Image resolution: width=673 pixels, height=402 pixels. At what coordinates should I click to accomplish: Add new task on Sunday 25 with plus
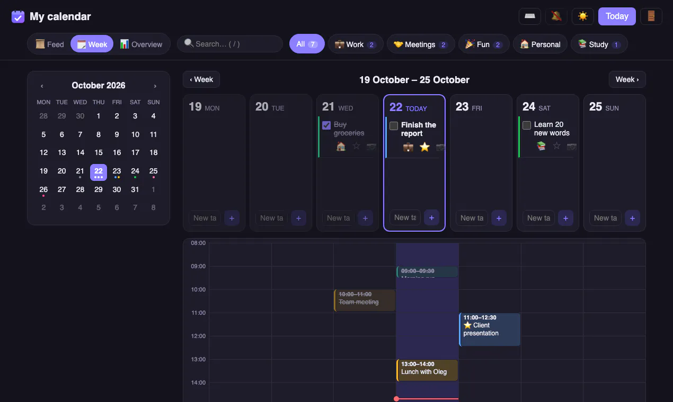point(632,218)
